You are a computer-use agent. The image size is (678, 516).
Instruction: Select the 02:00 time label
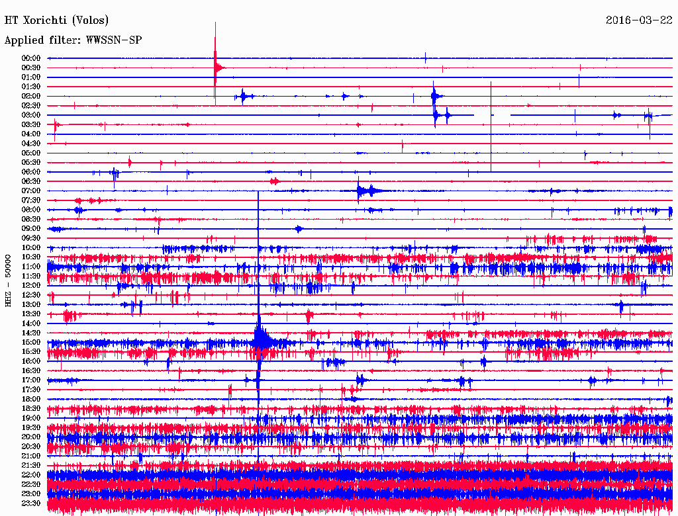point(31,96)
